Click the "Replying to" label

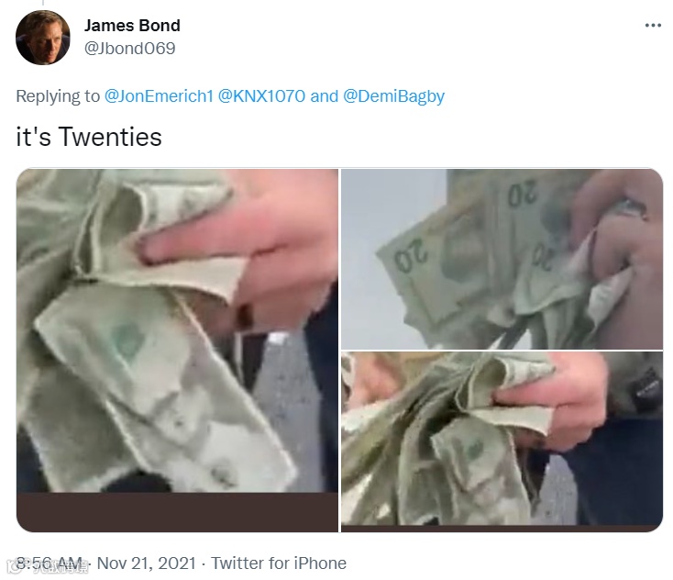tap(58, 96)
